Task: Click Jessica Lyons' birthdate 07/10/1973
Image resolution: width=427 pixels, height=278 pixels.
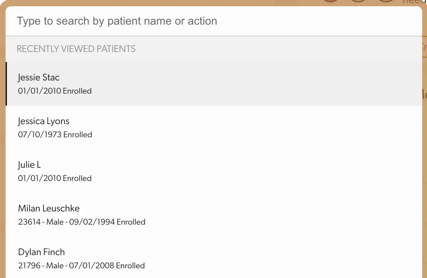Action: (41, 134)
